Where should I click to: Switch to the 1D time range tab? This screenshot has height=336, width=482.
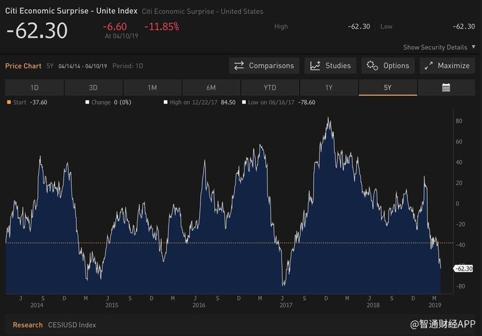(x=34, y=88)
